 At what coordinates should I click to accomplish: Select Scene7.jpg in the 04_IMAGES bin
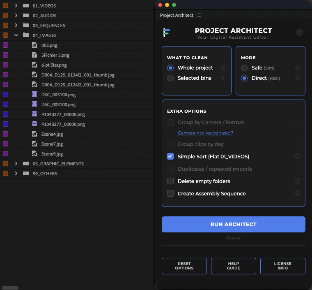point(52,144)
